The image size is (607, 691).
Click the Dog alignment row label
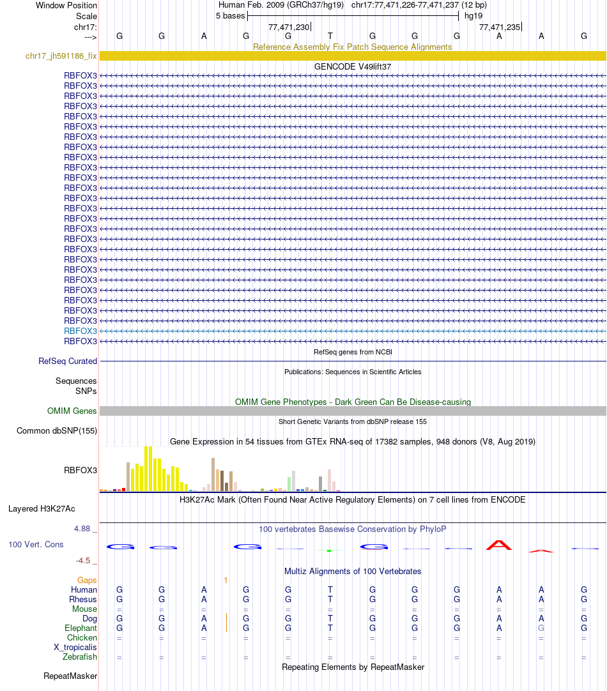(x=89, y=618)
